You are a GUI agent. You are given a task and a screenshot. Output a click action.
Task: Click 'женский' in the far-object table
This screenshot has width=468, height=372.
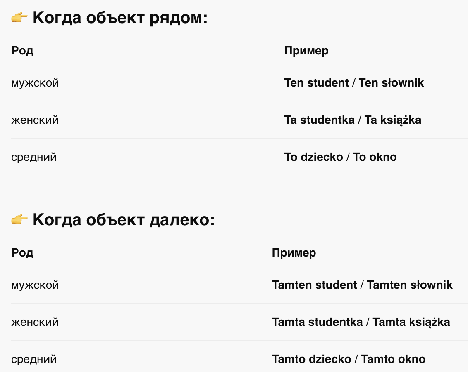click(35, 322)
